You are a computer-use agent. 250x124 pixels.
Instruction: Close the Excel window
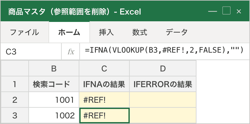[239, 11]
